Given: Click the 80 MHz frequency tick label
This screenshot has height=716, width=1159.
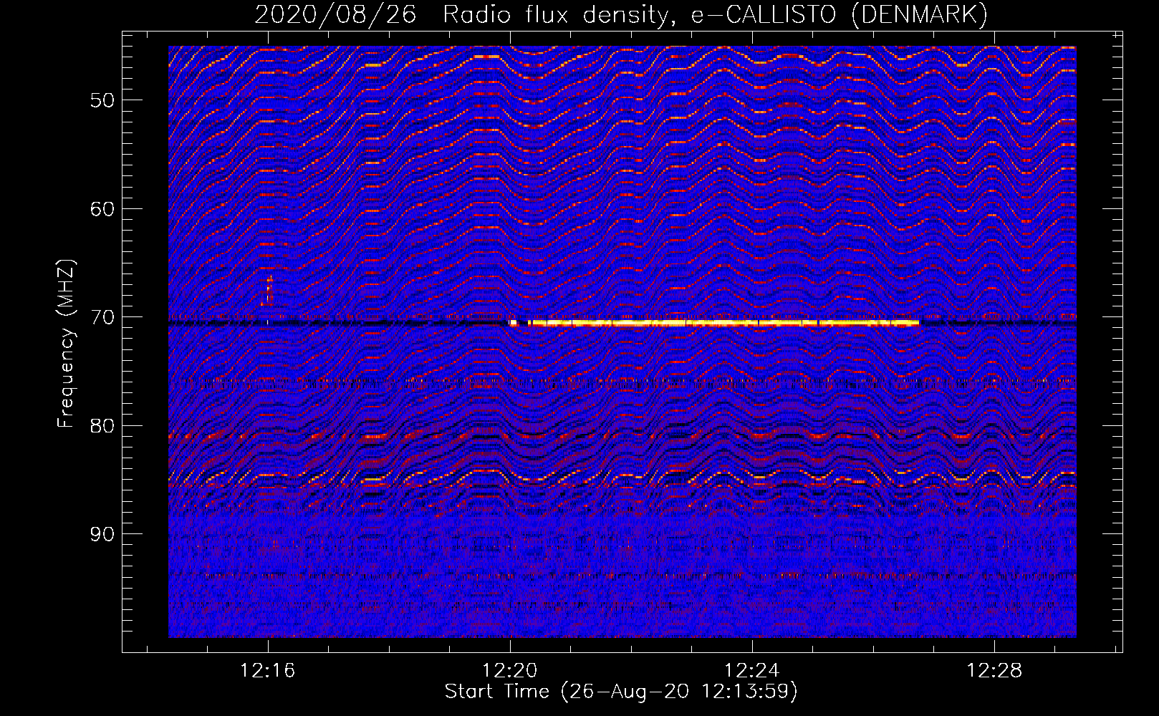Looking at the screenshot, I should click(x=102, y=426).
